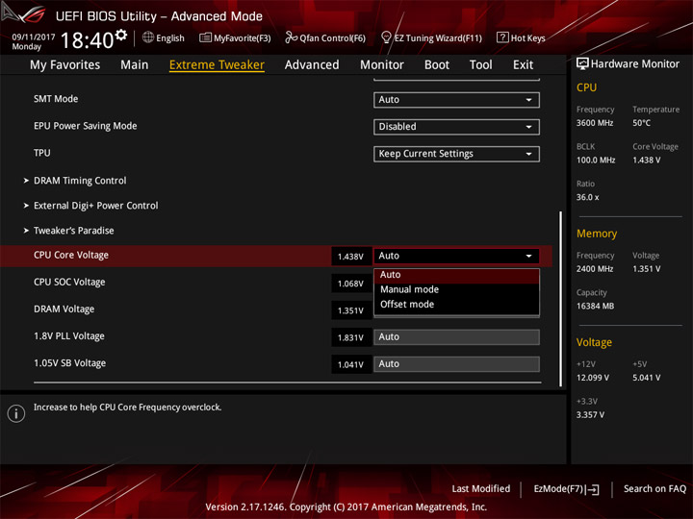Select the CPU Core Voltage row label
This screenshot has width=693, height=519.
71,255
